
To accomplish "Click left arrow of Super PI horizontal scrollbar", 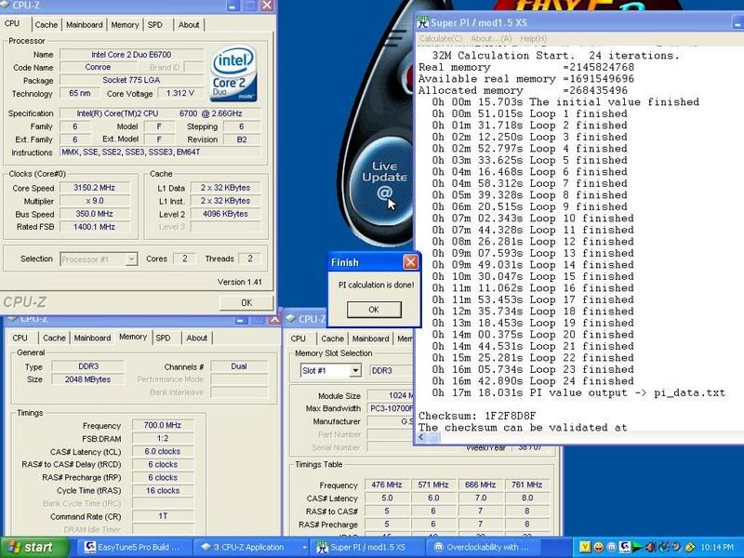I will [421, 437].
